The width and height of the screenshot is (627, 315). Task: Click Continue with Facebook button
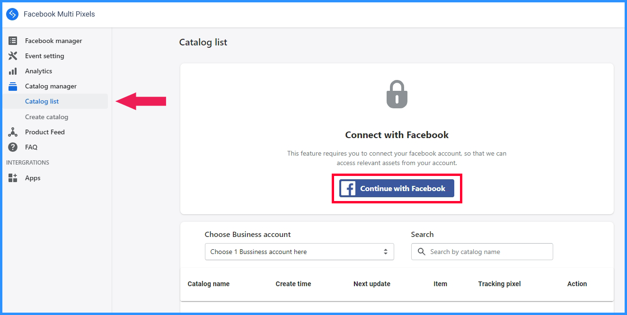[397, 188]
